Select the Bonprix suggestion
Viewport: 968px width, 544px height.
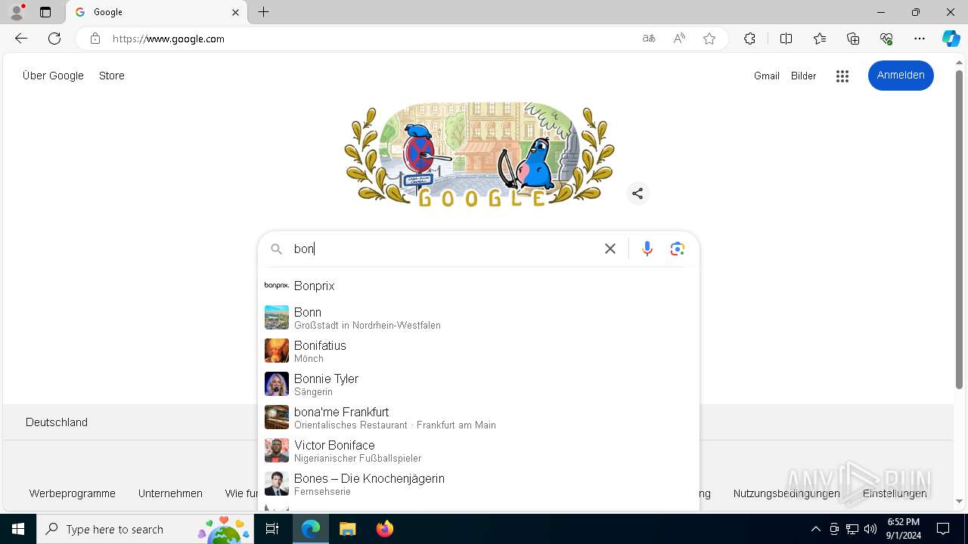tap(478, 286)
